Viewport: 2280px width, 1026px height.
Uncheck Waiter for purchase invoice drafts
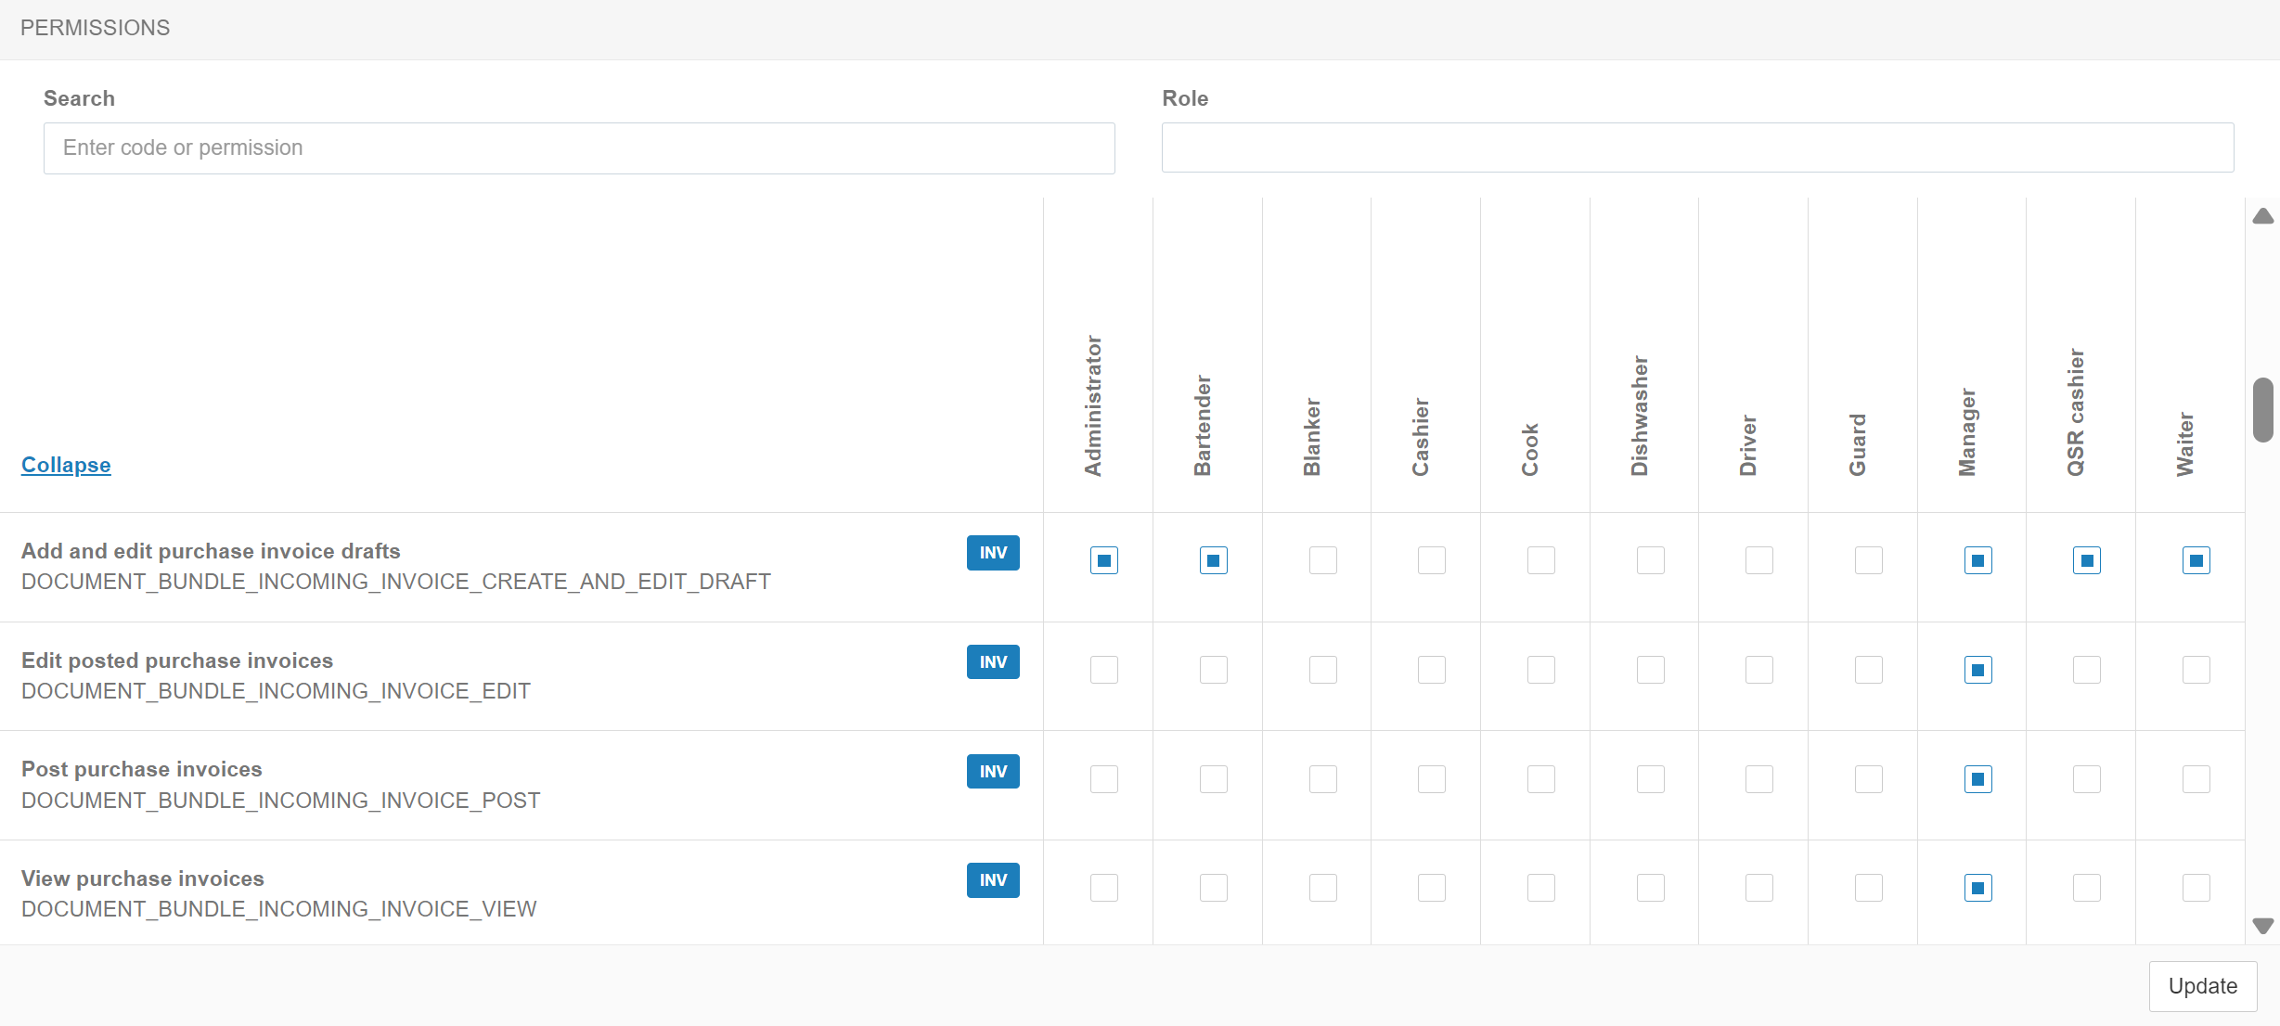(x=2196, y=560)
